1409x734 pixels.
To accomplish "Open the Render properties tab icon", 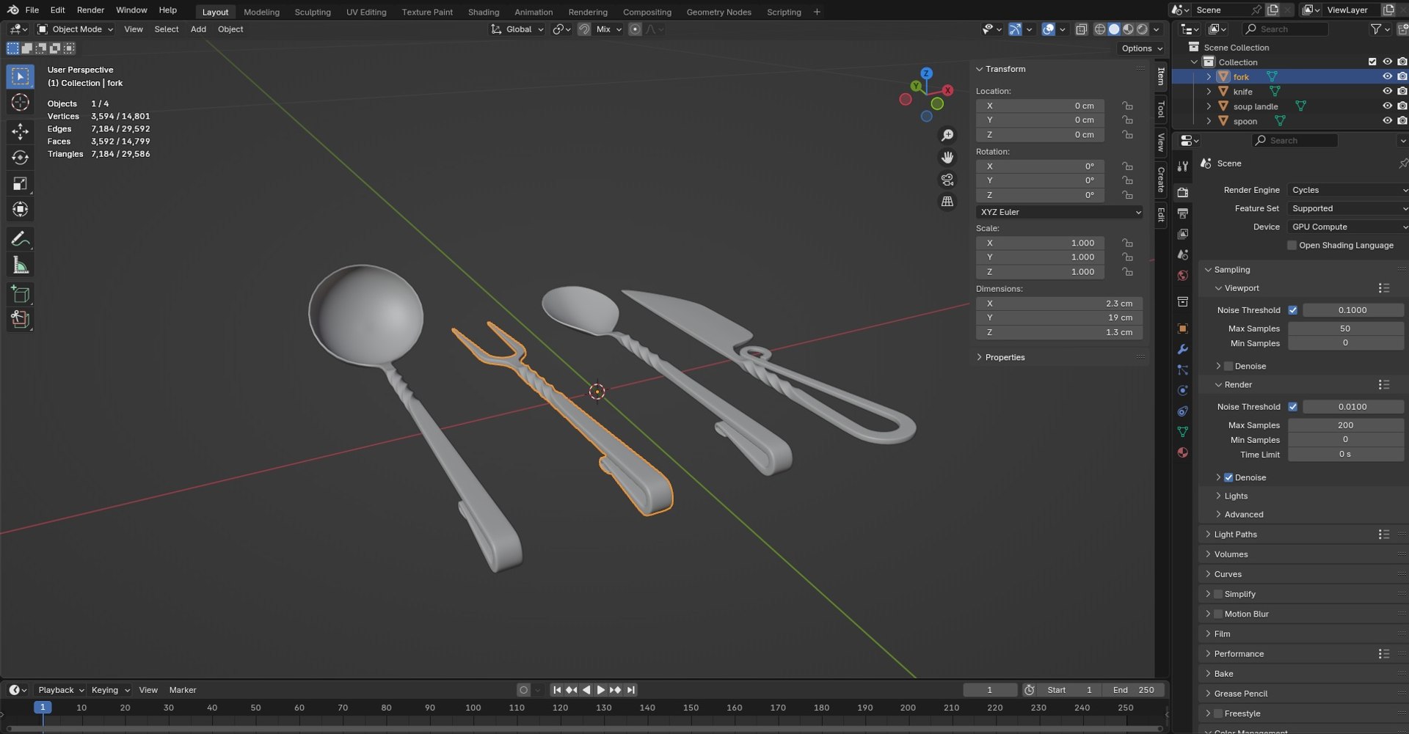I will (1182, 192).
